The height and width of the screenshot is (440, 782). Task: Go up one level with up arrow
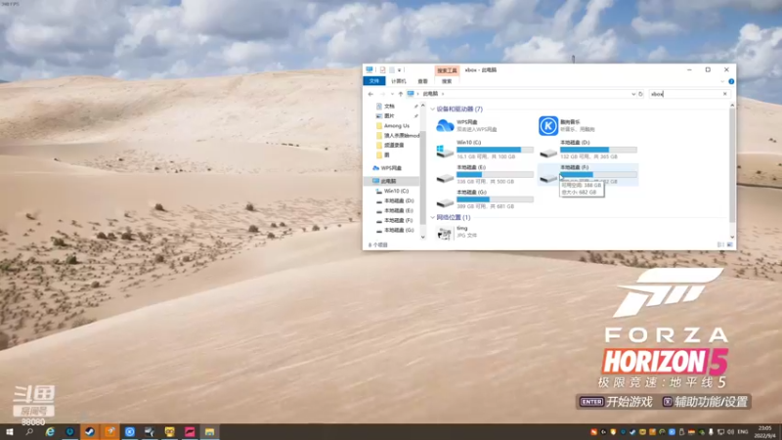pos(401,94)
